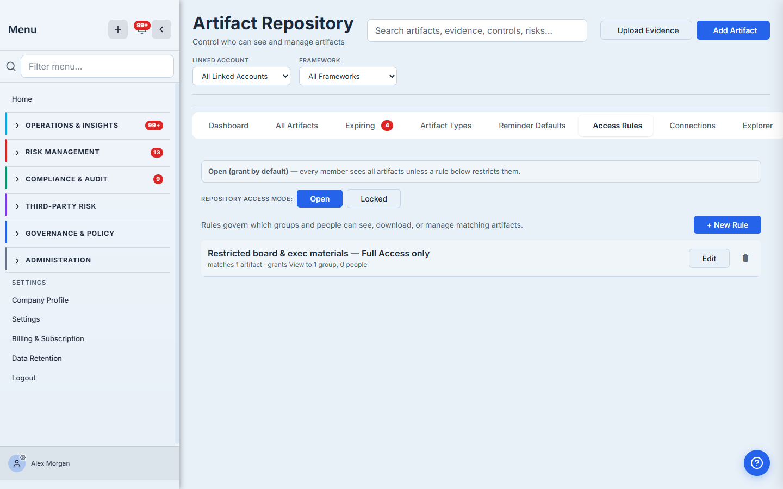Open the Settings menu link
Screen dimensions: 783x489
coord(26,319)
